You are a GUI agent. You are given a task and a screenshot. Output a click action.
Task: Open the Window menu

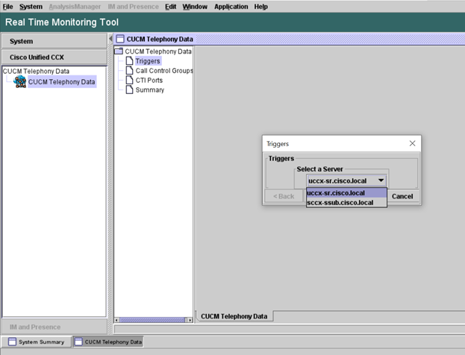(x=195, y=7)
